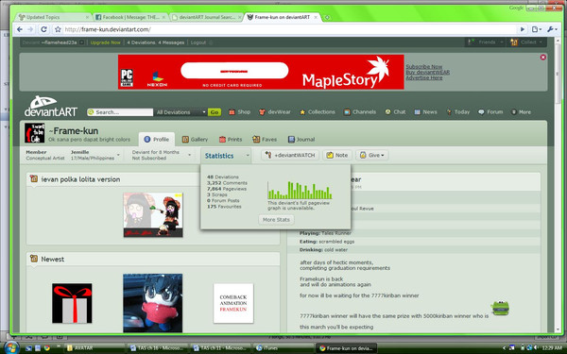
Task: Switch to the Gallery tab
Action: pos(195,139)
